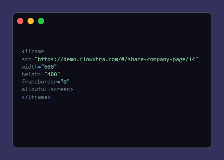This screenshot has width=224, height=160.
Task: Click the height attribute name
Action: point(31,74)
